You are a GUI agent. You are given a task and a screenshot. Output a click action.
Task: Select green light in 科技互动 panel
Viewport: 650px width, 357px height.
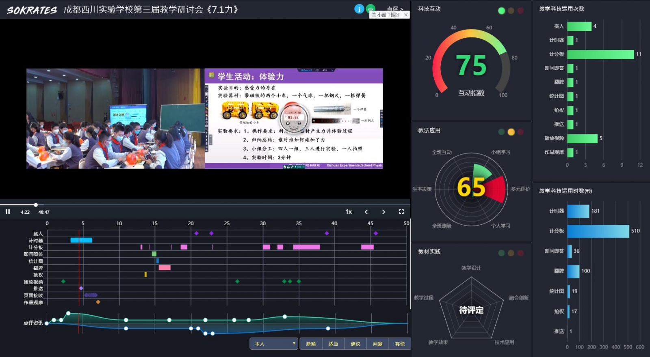[x=501, y=11]
